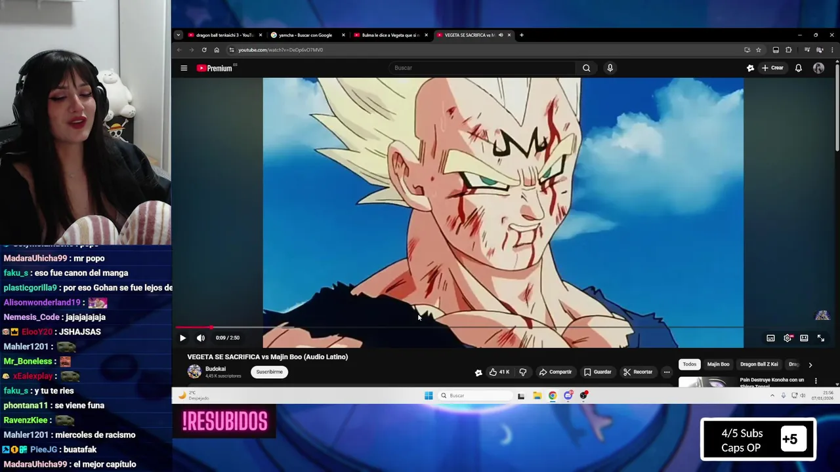Screen dimensions: 840x472
Task: Go to YouTube Premium home logo
Action: 216,68
